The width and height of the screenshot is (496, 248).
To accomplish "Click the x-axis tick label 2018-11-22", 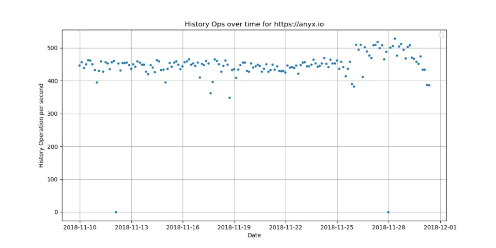I will (286, 227).
